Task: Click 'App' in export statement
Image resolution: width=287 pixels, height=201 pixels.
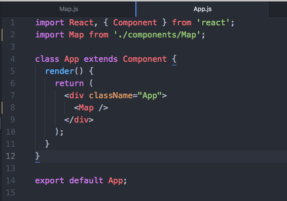Action: tap(116, 181)
